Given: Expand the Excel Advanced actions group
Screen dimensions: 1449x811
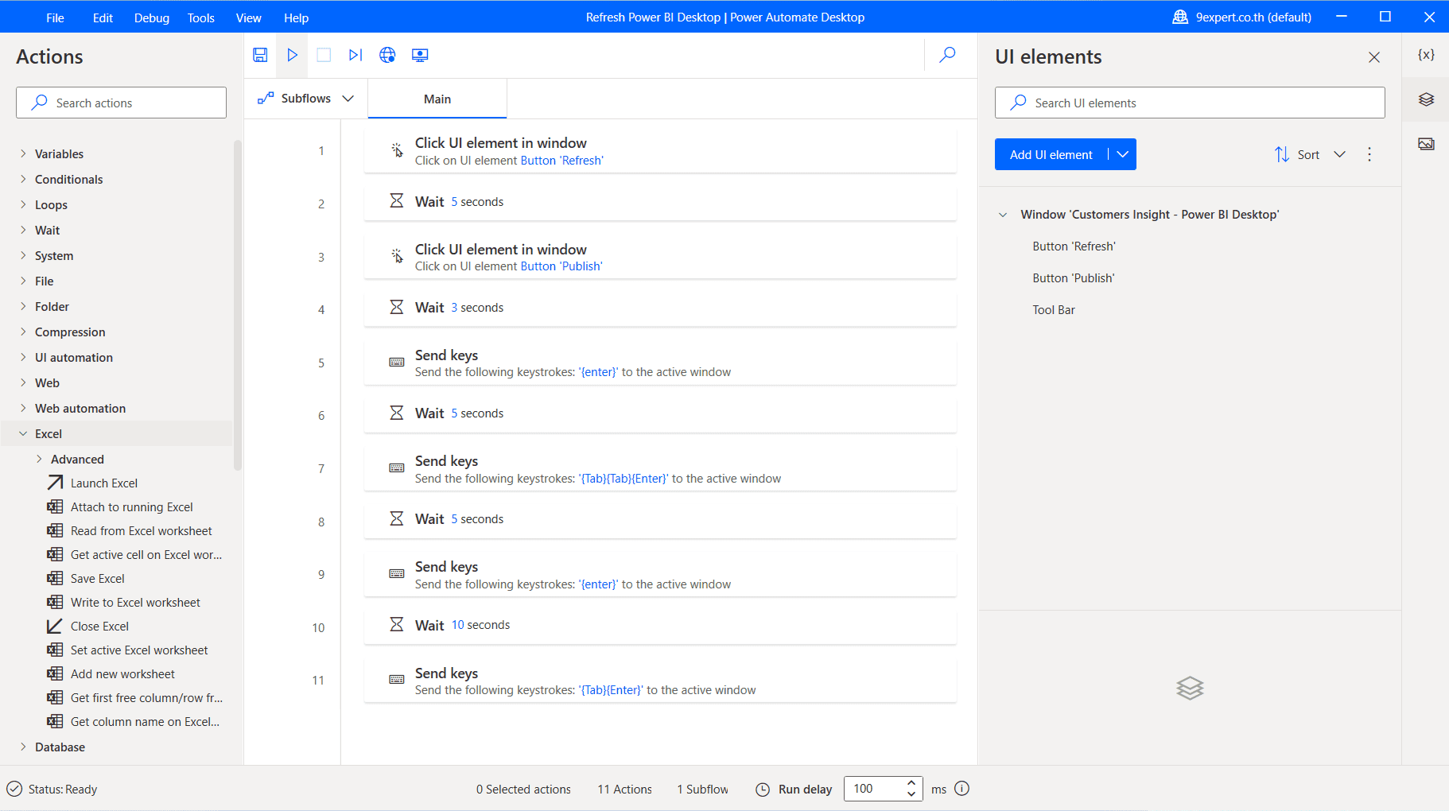Looking at the screenshot, I should pos(37,459).
